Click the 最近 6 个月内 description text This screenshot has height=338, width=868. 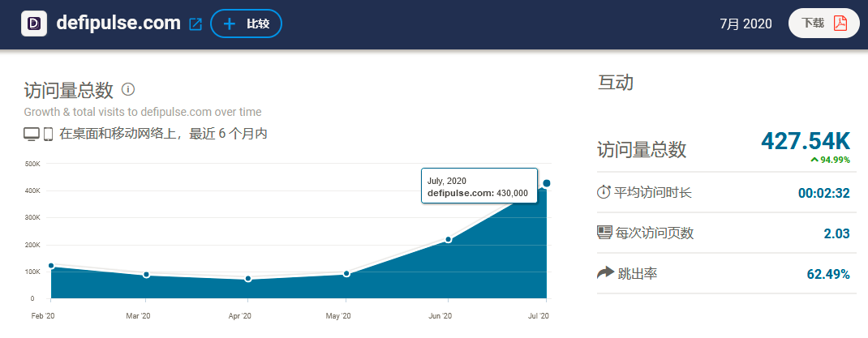tap(228, 134)
